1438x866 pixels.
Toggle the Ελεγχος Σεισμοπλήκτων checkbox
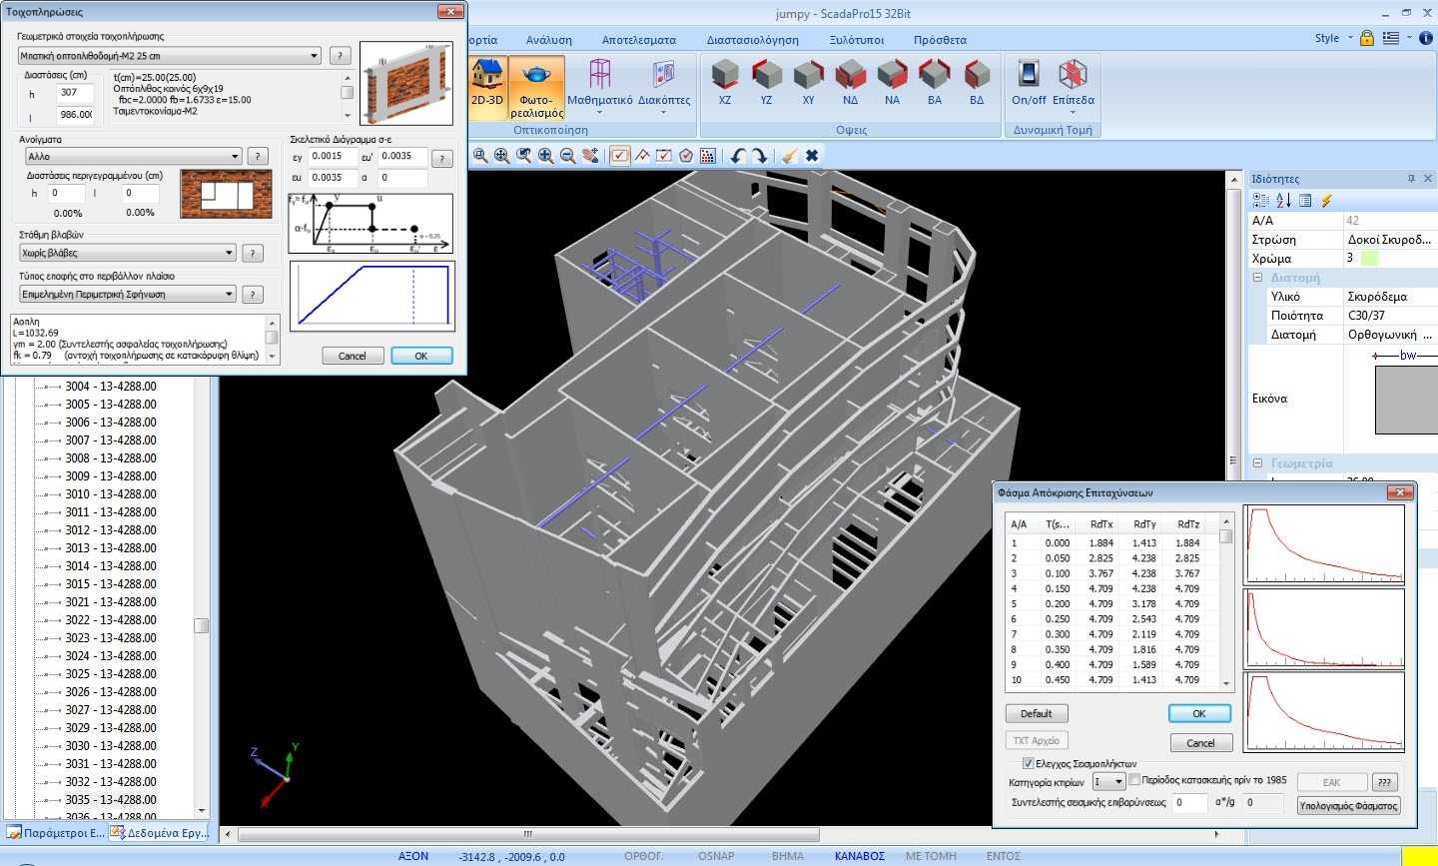(x=1028, y=763)
